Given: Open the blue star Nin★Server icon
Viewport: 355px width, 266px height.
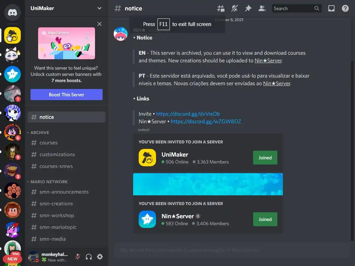Looking at the screenshot, I should (12, 74).
